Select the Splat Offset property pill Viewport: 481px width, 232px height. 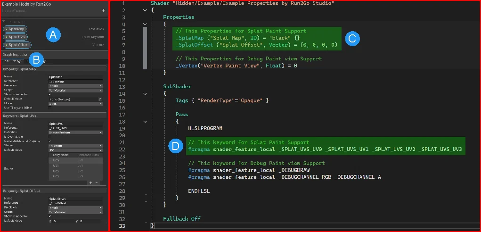tap(17, 45)
